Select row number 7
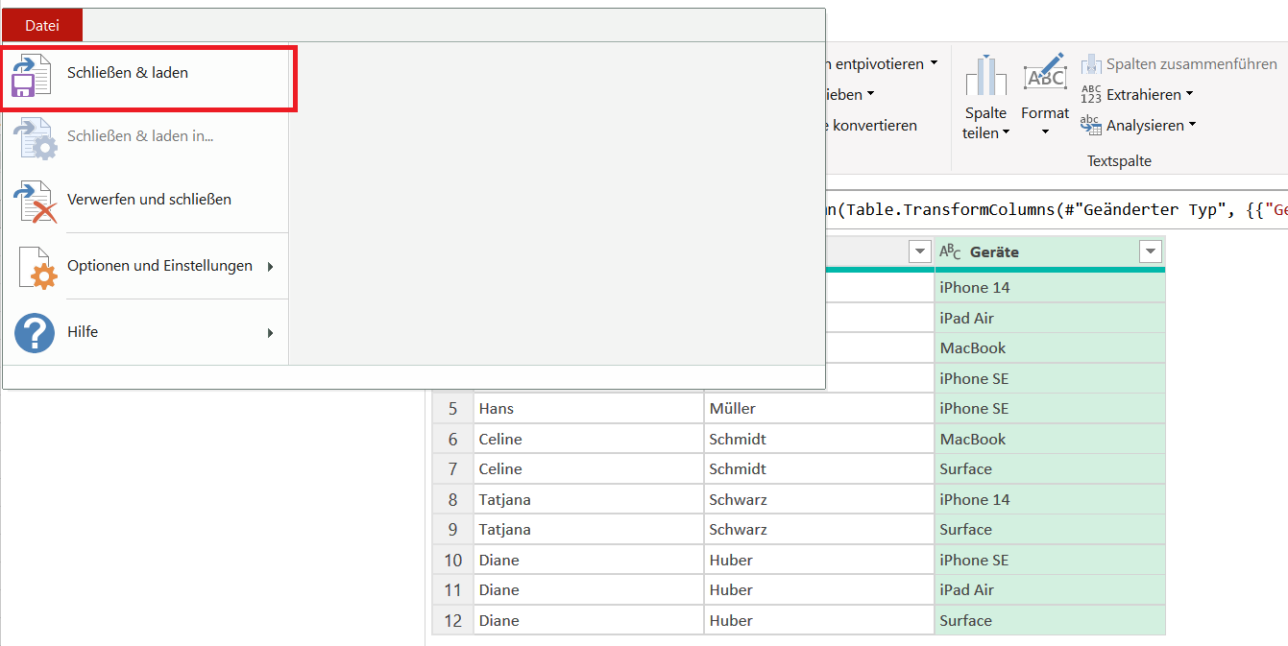 click(452, 469)
